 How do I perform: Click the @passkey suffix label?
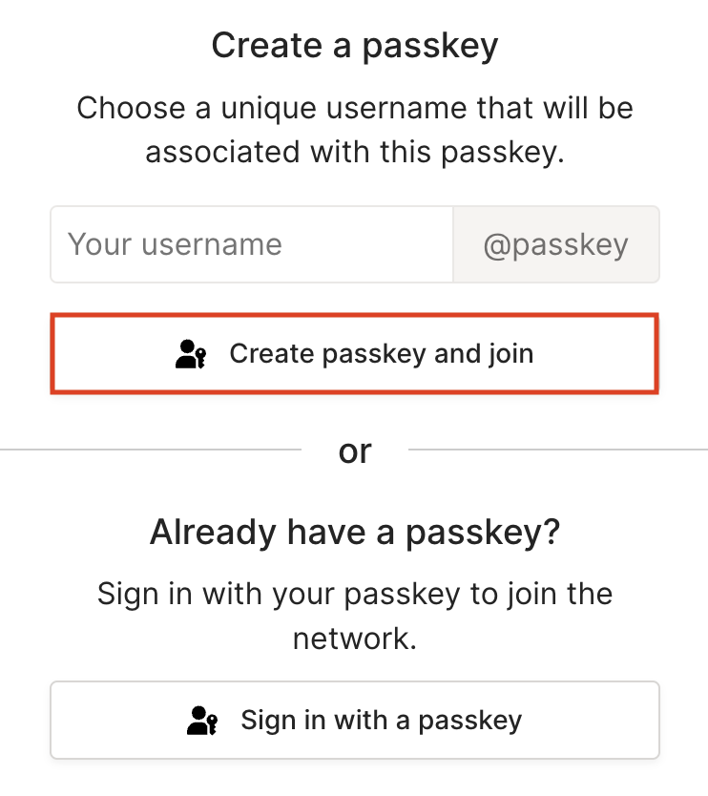555,244
